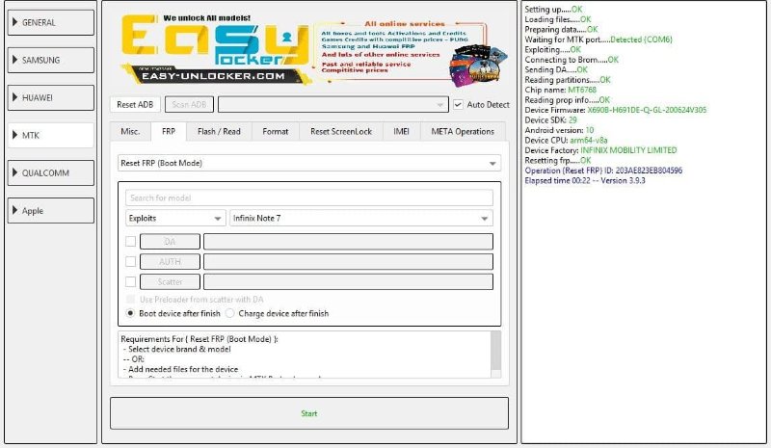771x448 pixels.
Task: Enable the Scatter file checkbox
Action: click(130, 281)
